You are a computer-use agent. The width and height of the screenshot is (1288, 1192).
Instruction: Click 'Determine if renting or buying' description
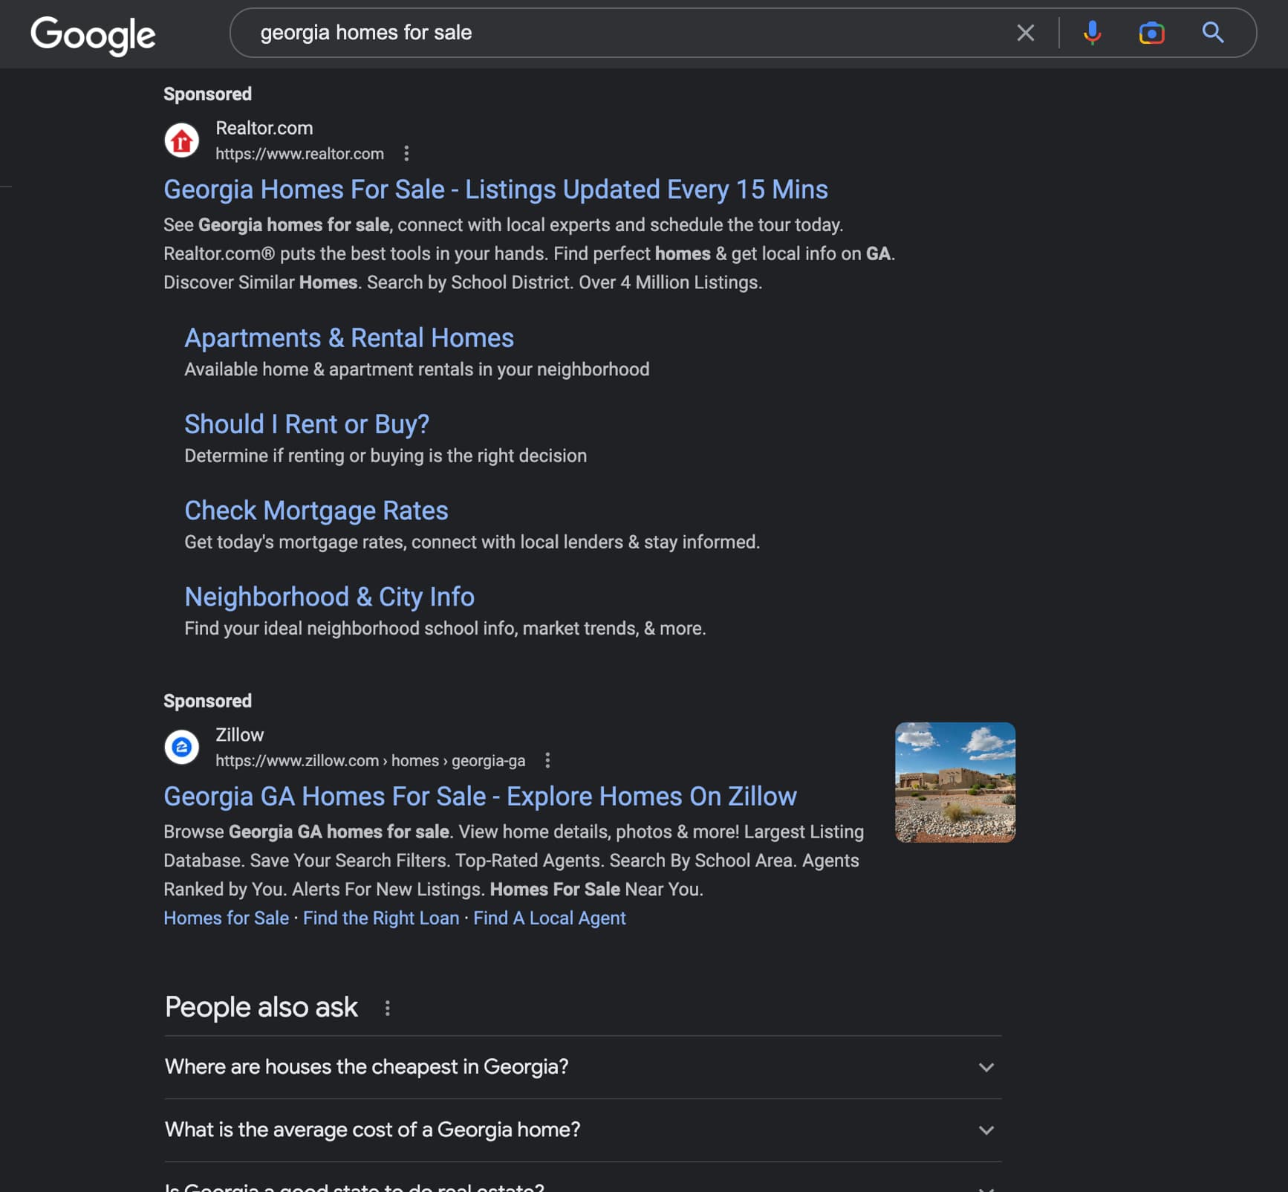click(x=386, y=456)
